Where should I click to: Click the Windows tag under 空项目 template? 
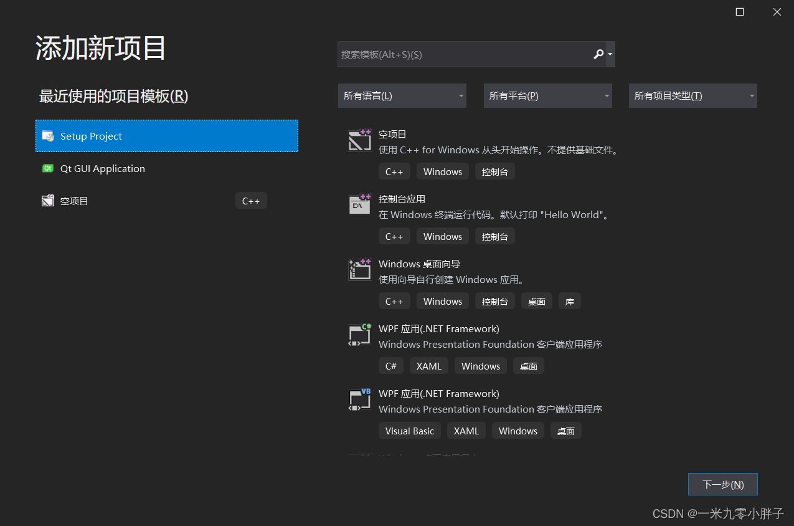(443, 171)
